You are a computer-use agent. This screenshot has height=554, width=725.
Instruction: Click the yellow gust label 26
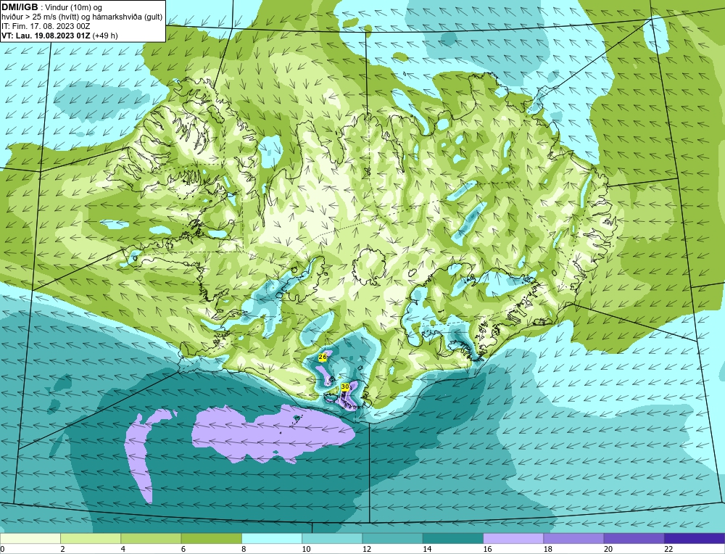tap(323, 357)
